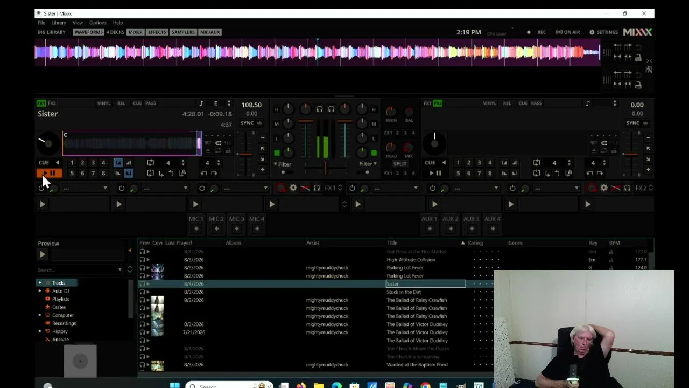Click deck 2 CUE button

click(430, 162)
